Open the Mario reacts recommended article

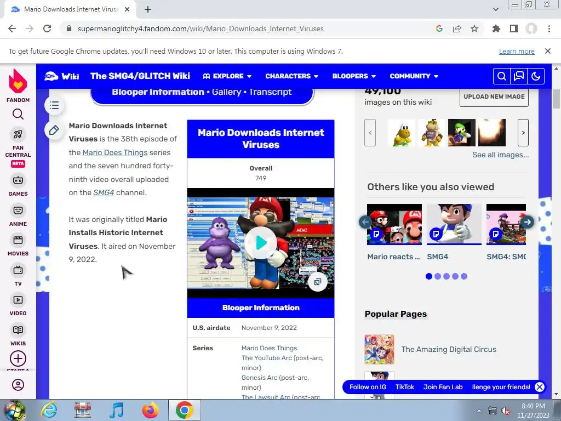[394, 232]
